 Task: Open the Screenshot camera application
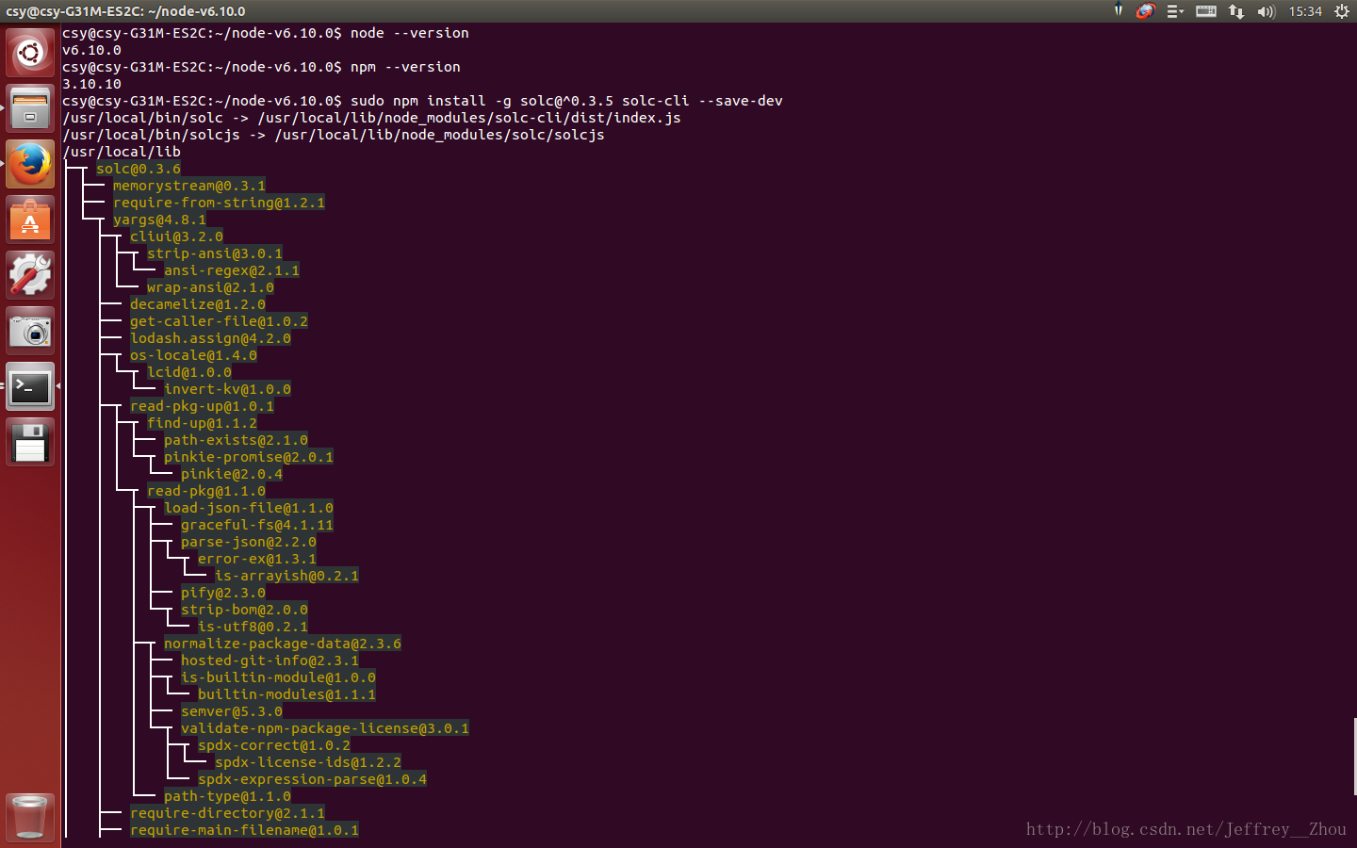[30, 330]
